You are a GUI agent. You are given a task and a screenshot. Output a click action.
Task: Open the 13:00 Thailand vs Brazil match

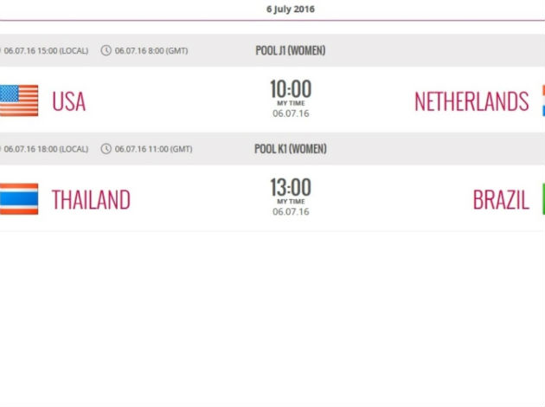click(291, 188)
